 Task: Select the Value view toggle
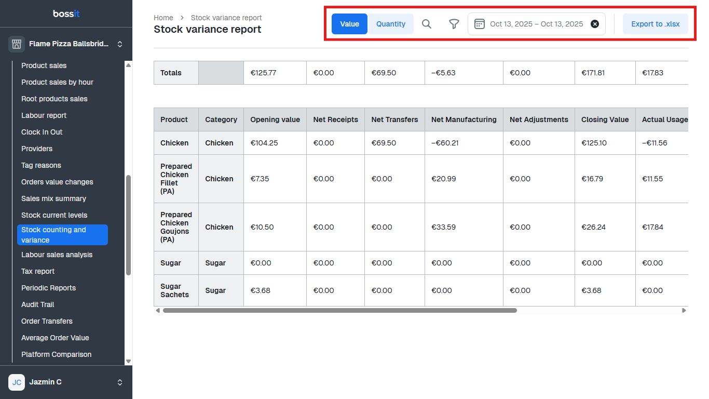pos(349,24)
